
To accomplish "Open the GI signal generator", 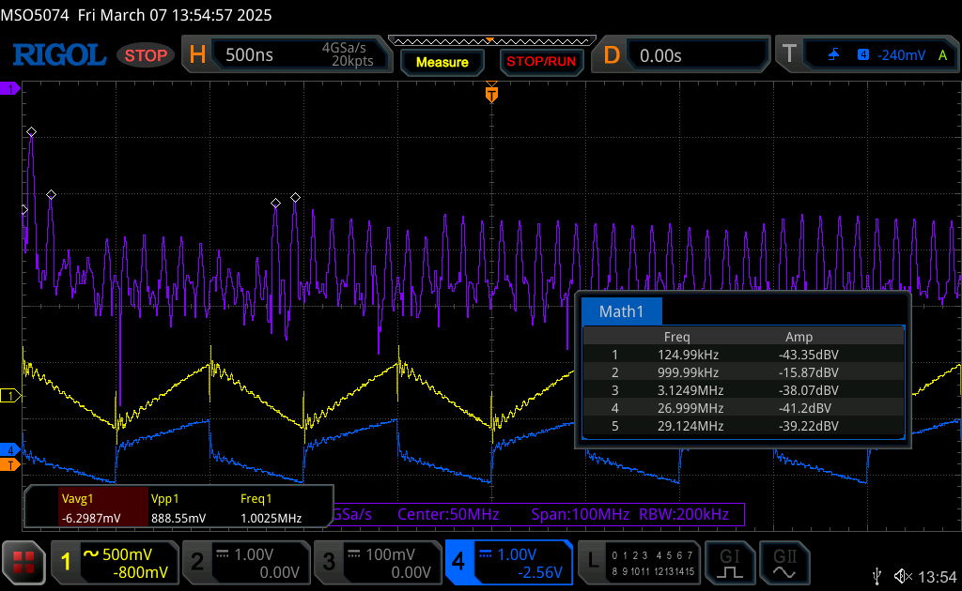I will 730,562.
